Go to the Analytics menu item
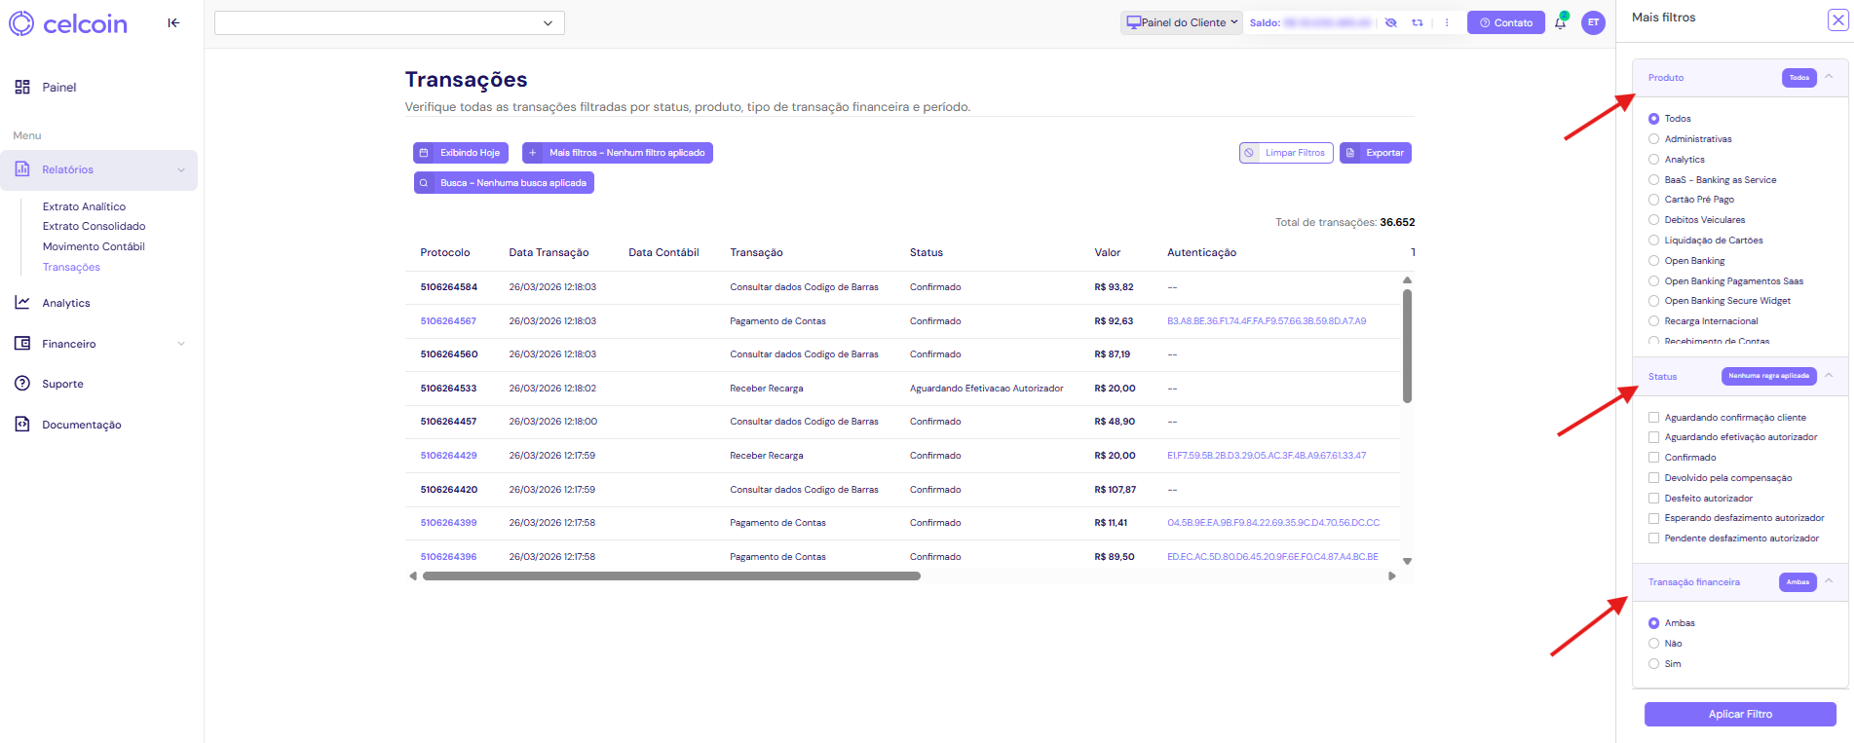 pos(66,303)
